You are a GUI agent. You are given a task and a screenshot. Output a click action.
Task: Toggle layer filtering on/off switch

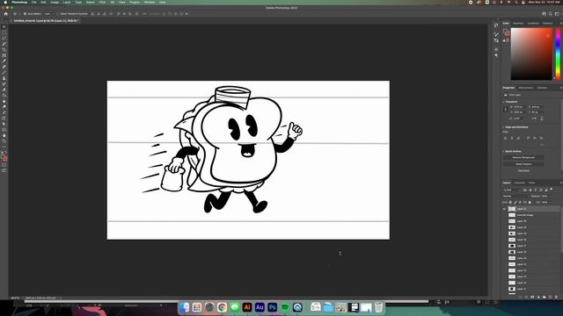[552, 190]
